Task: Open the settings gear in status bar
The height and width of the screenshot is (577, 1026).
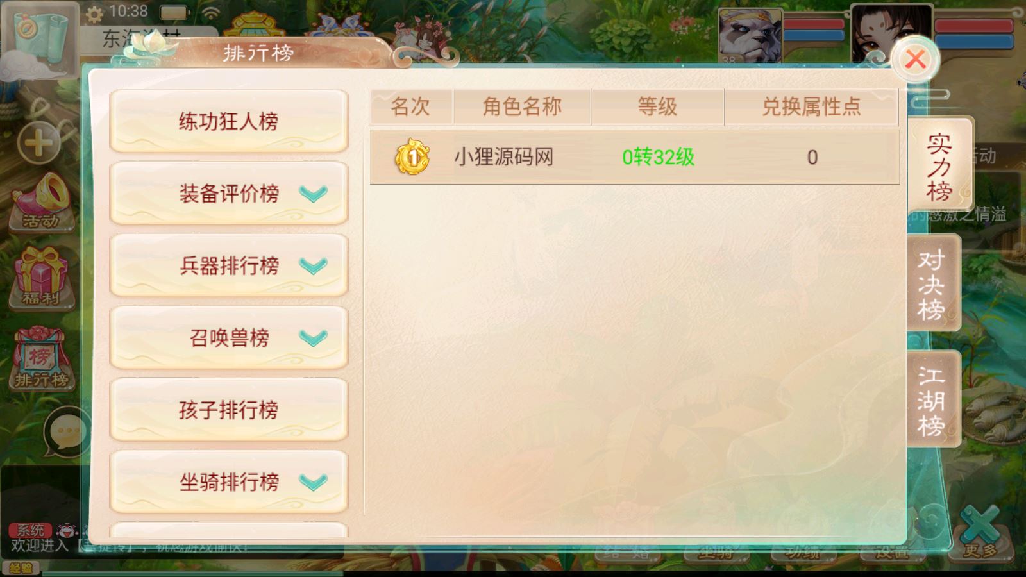Action: pos(94,13)
